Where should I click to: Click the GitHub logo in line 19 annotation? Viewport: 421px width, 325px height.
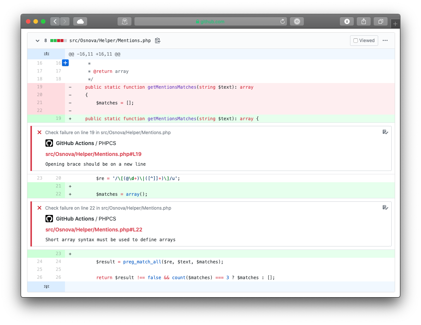49,143
